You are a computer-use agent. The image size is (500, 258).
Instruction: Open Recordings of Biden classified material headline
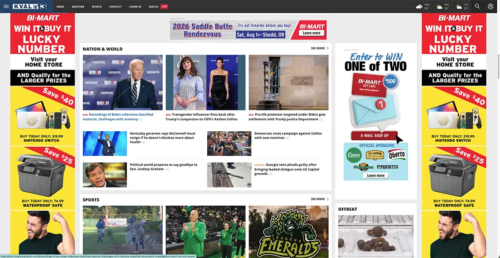(118, 117)
